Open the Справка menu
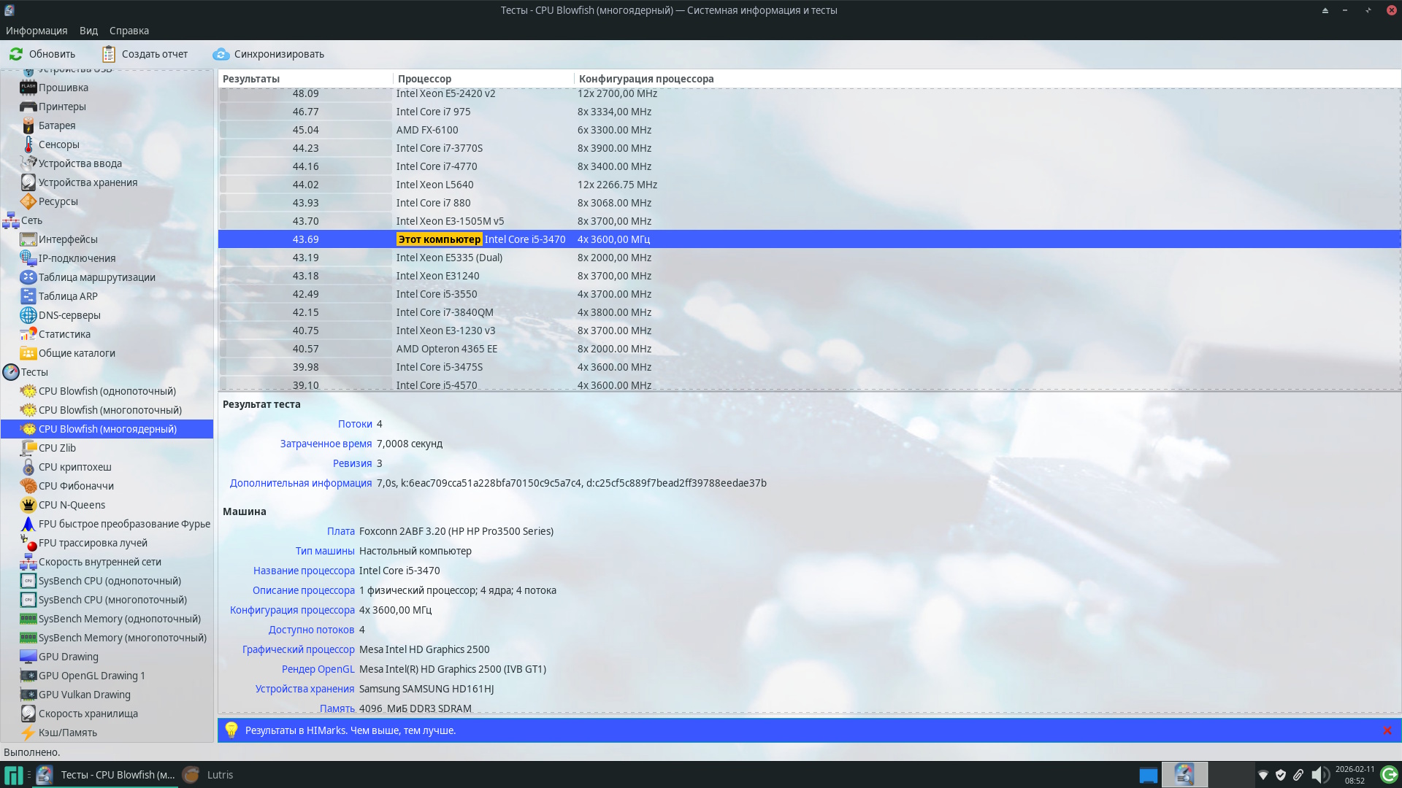Image resolution: width=1402 pixels, height=788 pixels. click(x=129, y=31)
